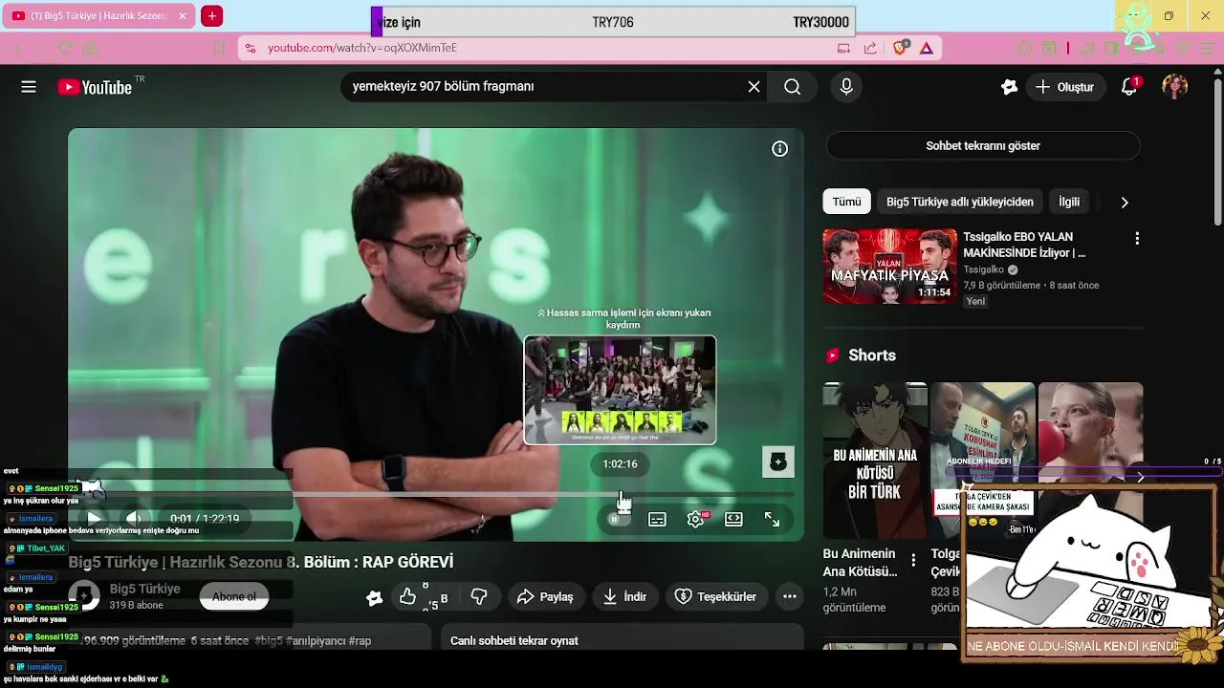The image size is (1224, 688).
Task: Click Canlı sohbeti tekrar oynat
Action: [x=514, y=641]
